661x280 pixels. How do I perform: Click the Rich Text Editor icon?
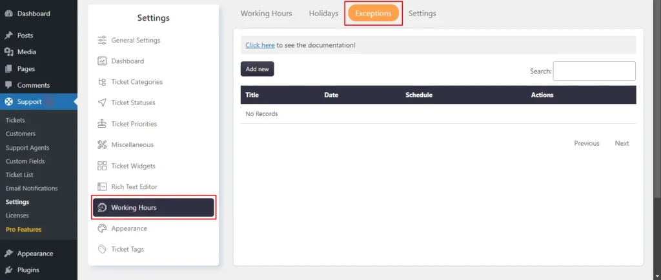tap(102, 186)
